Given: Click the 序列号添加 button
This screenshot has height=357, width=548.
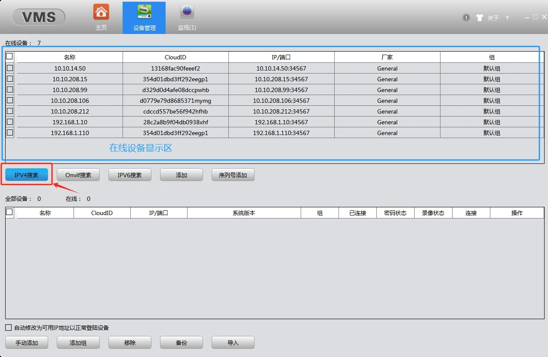Looking at the screenshot, I should 233,175.
